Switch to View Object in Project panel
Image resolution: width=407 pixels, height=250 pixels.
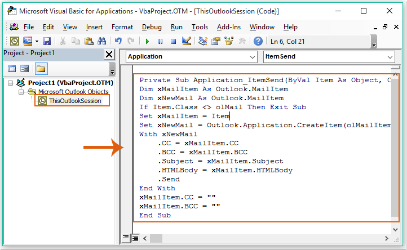[25, 69]
